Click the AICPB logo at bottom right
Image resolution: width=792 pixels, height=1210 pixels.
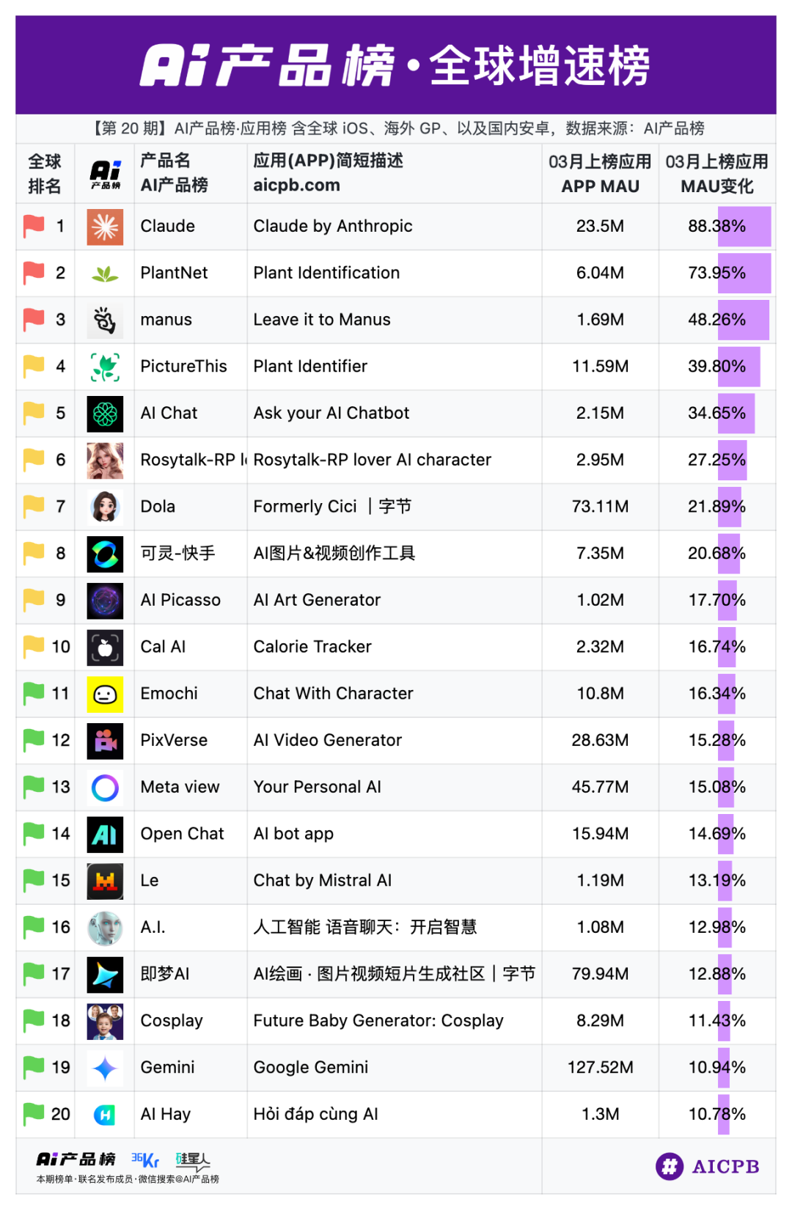(708, 1166)
